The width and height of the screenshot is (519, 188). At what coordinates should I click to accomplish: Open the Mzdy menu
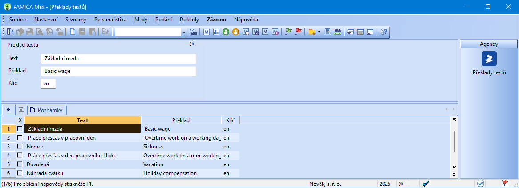click(x=141, y=20)
